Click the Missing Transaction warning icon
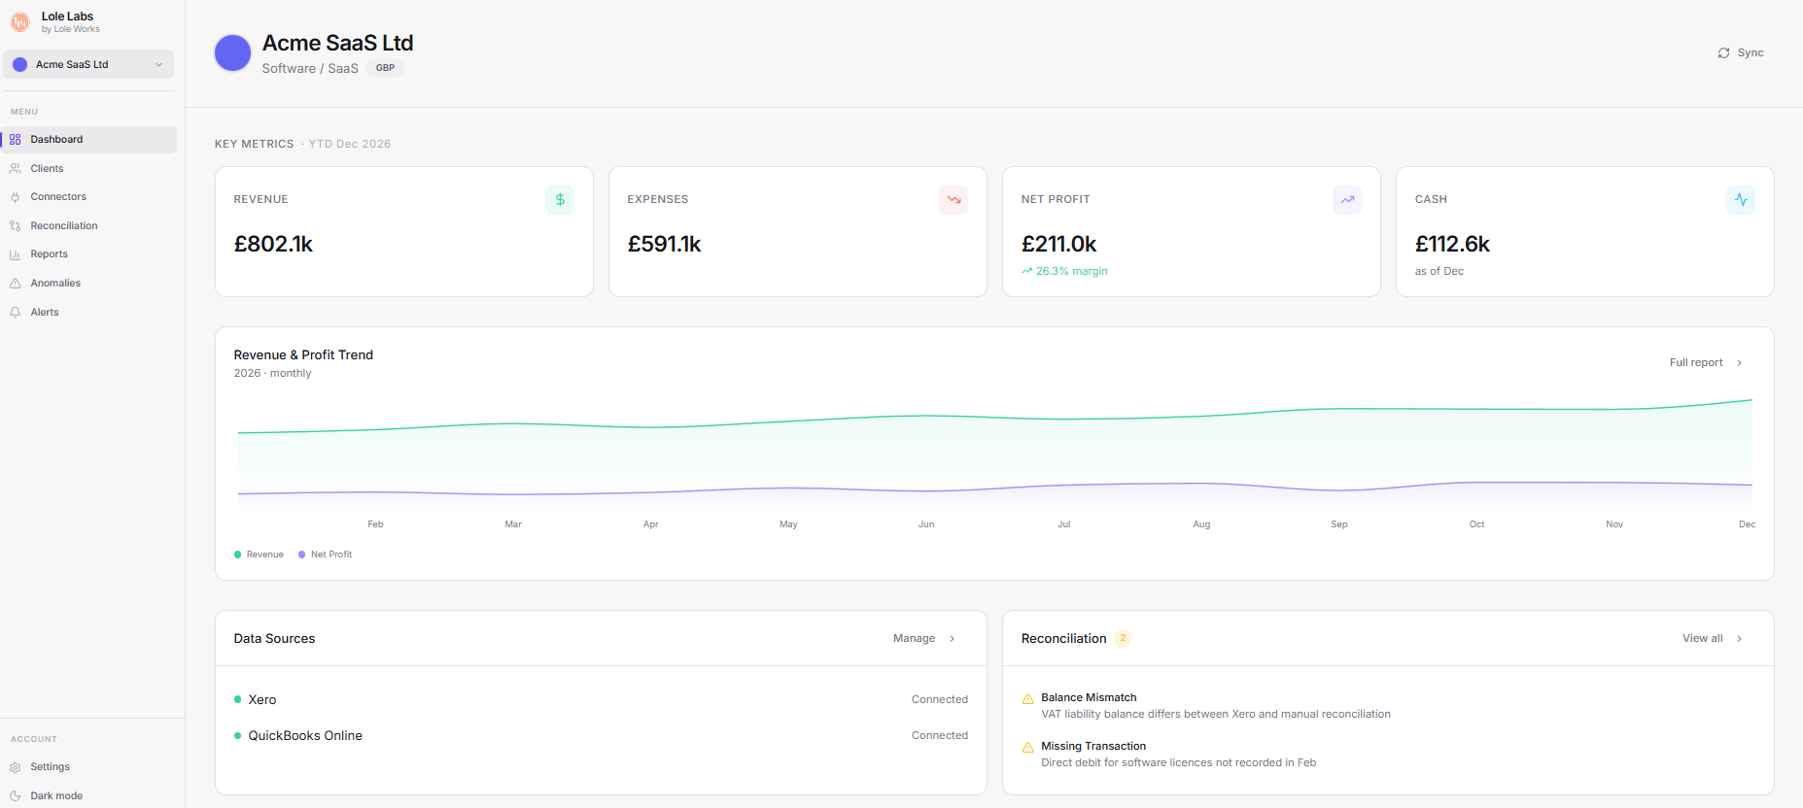This screenshot has height=808, width=1803. click(x=1028, y=748)
